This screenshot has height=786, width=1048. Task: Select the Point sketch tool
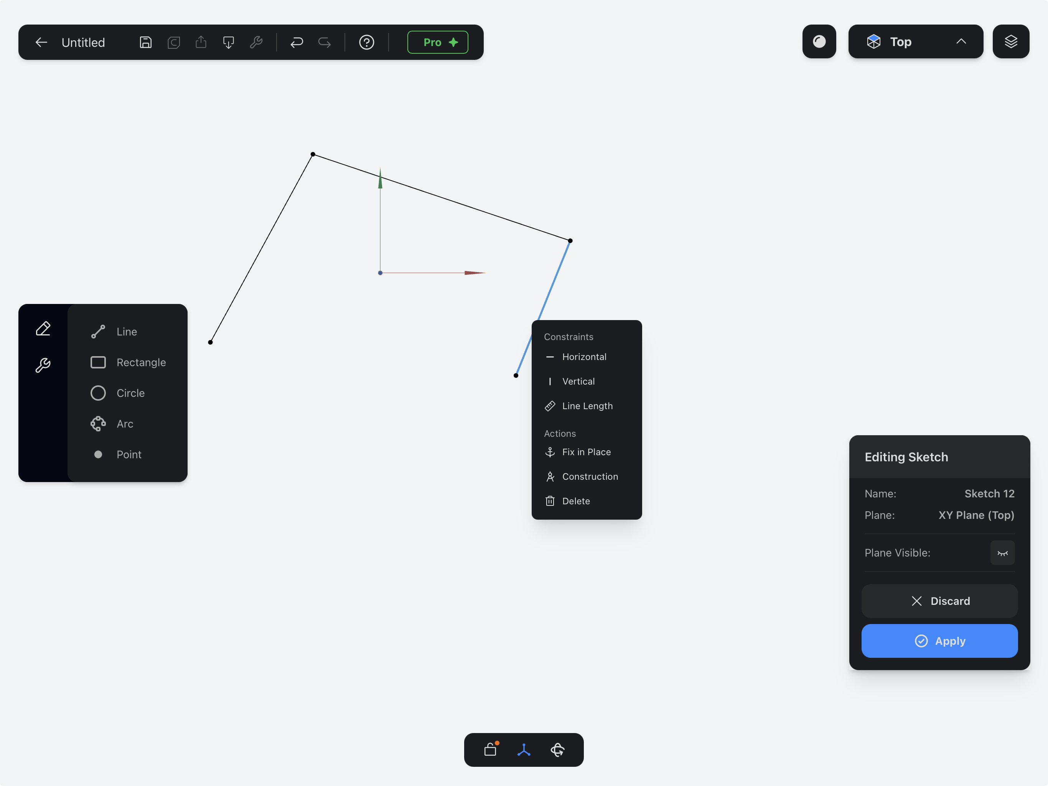point(129,454)
